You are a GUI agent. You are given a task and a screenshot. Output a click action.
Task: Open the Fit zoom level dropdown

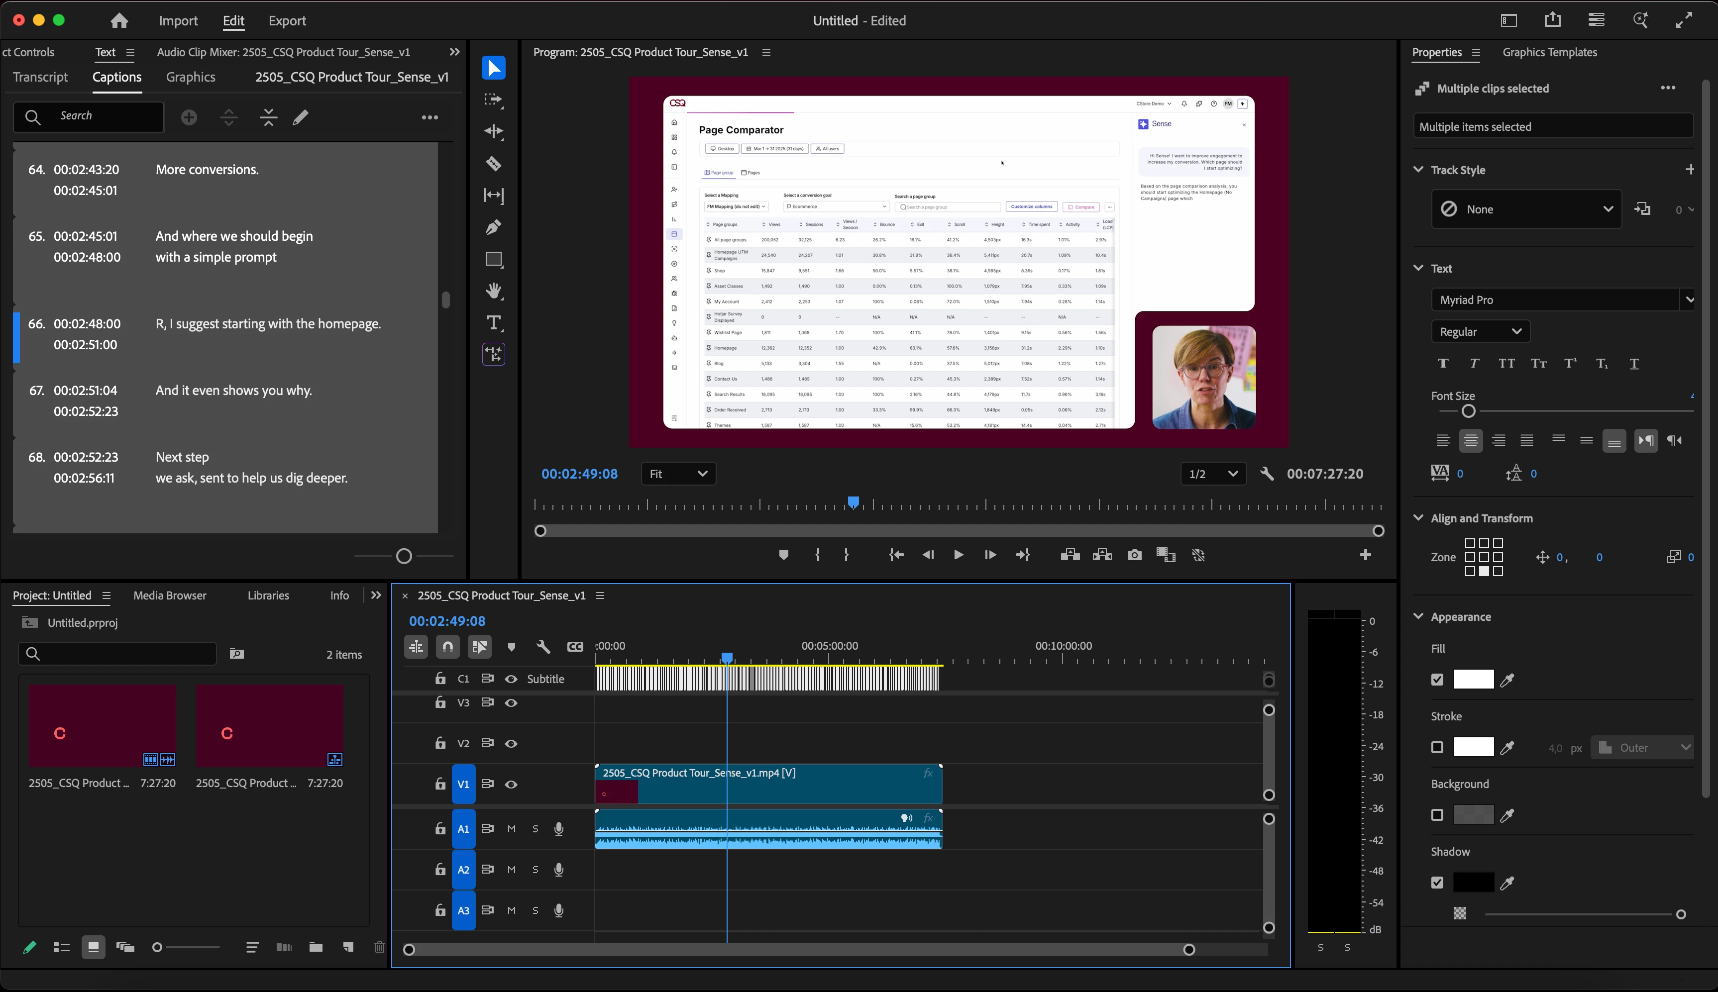tap(678, 474)
